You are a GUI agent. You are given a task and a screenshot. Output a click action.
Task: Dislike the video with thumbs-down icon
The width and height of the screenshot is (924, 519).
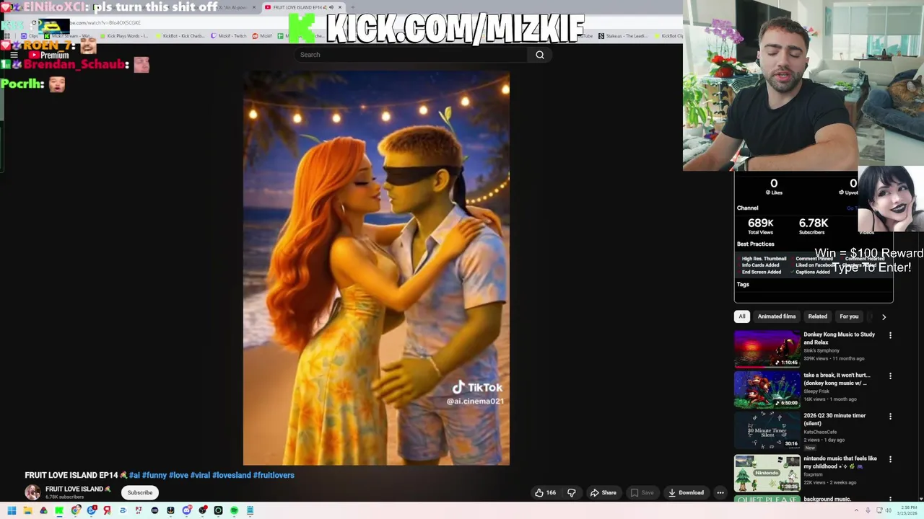[571, 492]
